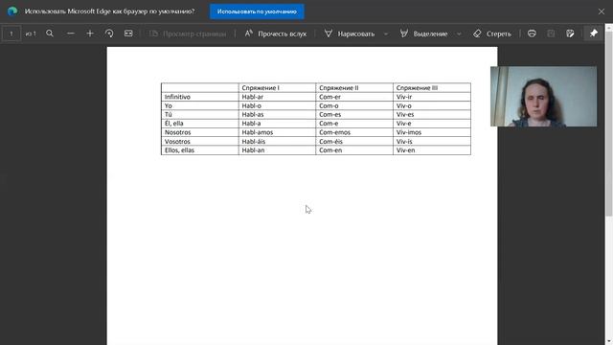
Task: Click the Спряжение II header cell
Action: pyautogui.click(x=354, y=87)
